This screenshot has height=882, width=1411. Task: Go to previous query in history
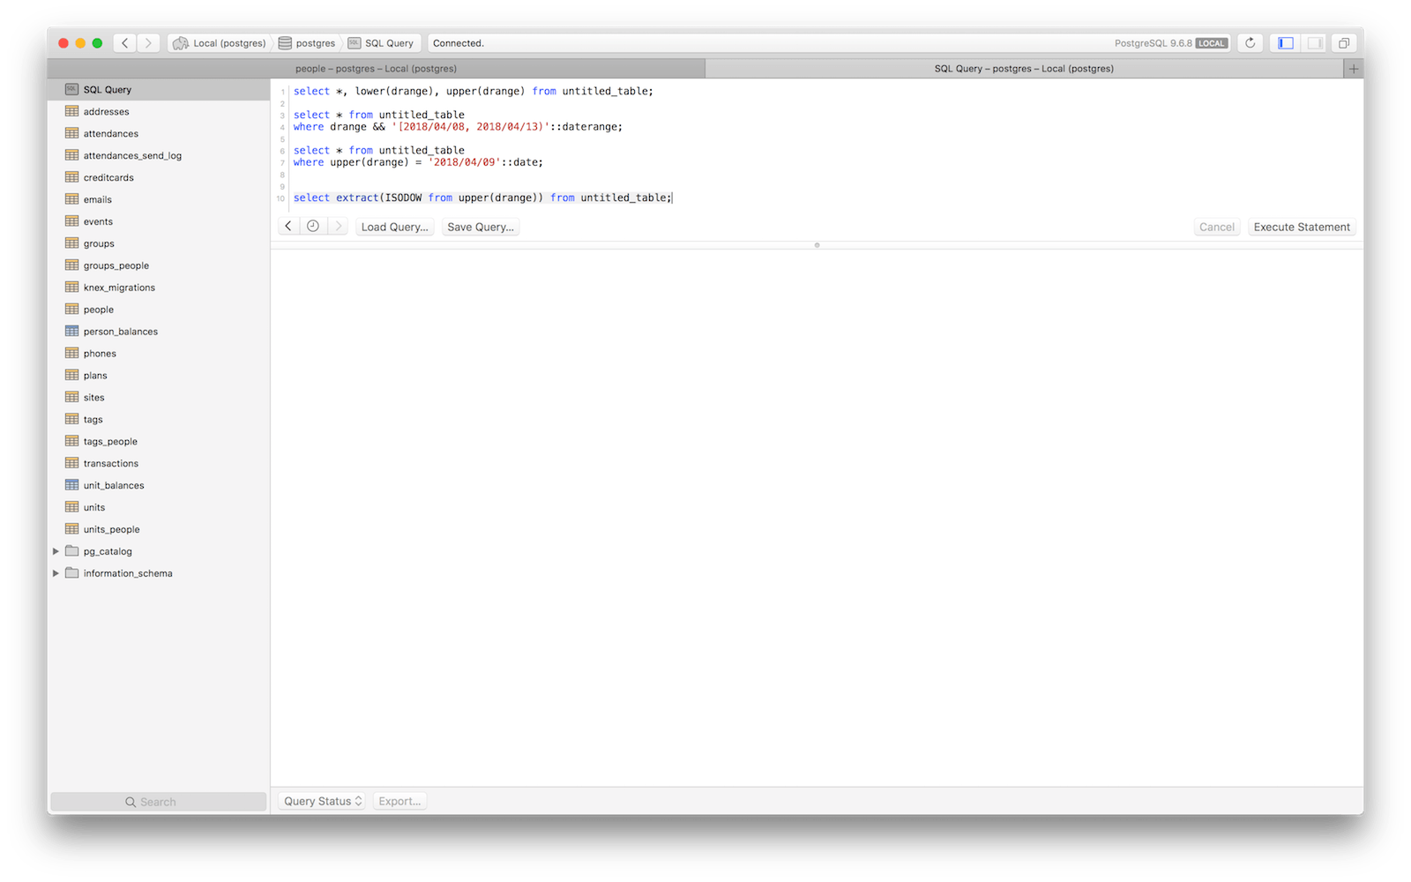pyautogui.click(x=288, y=227)
